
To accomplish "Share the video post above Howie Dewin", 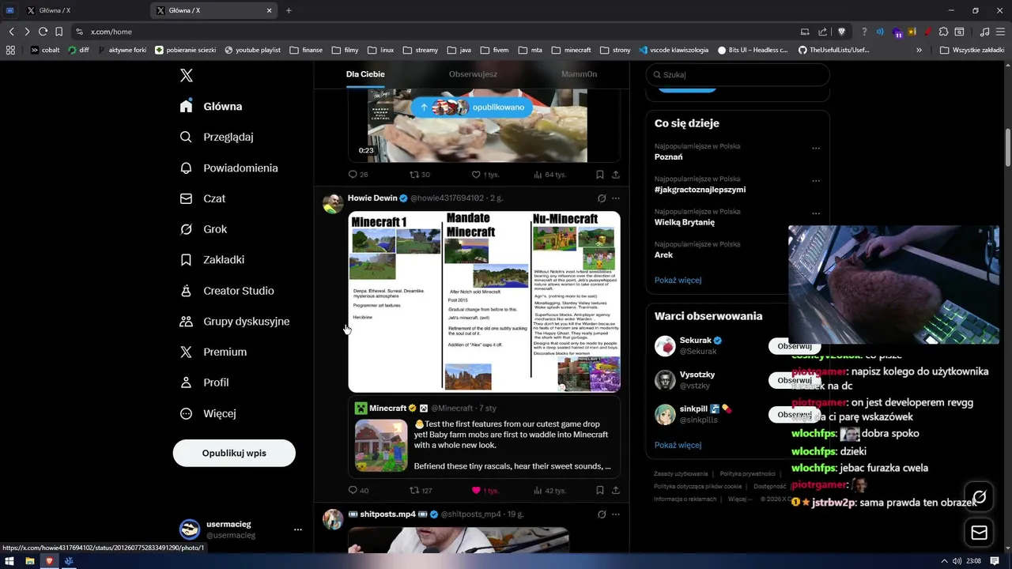I will coord(616,174).
